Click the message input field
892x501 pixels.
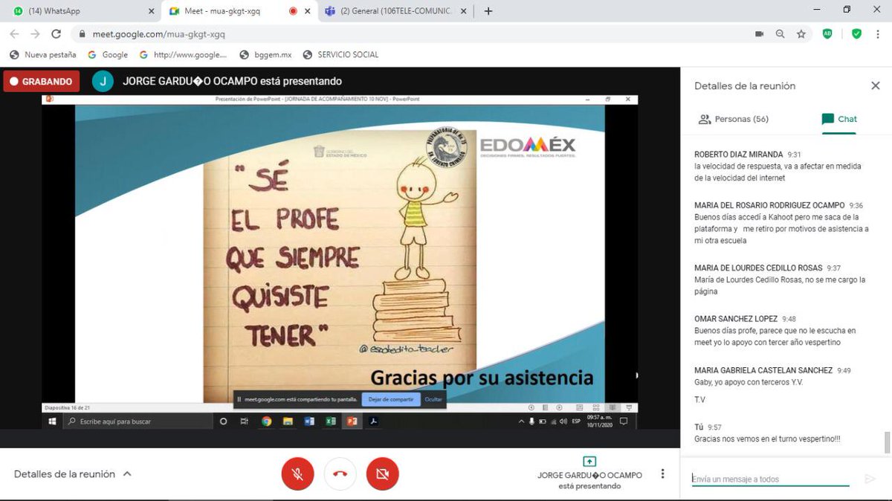(770, 479)
